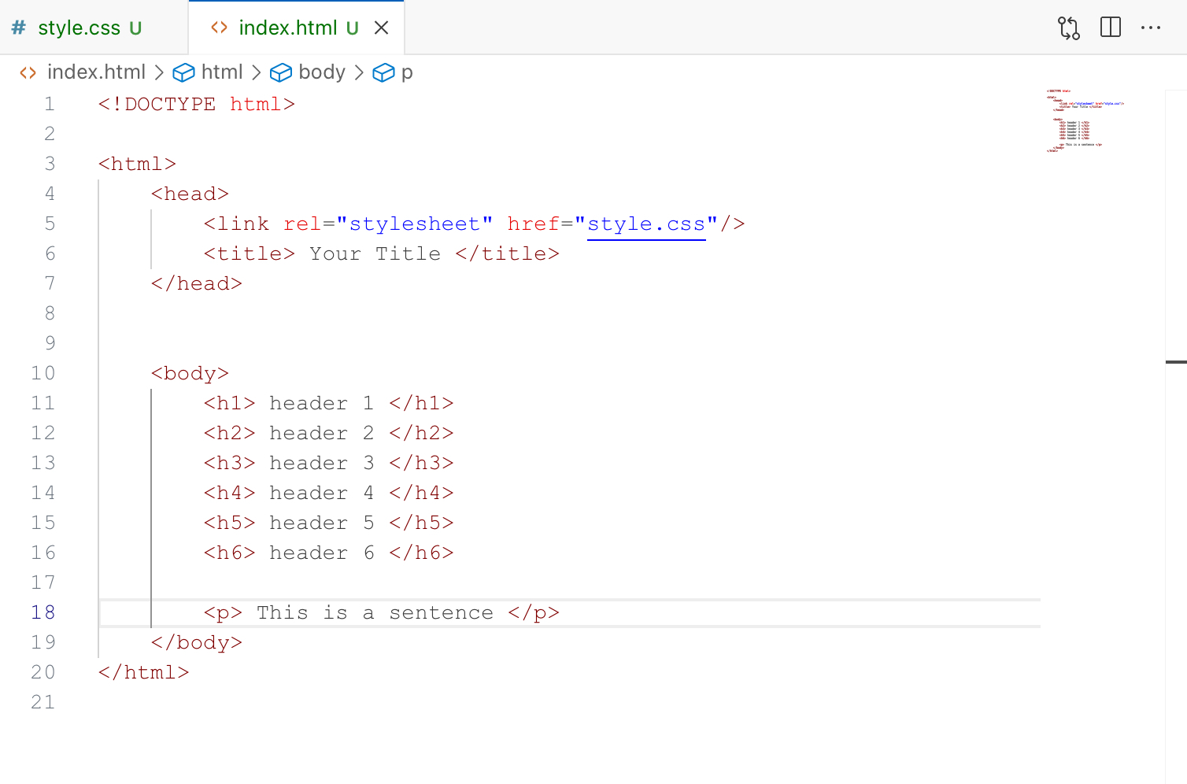
Task: Open the p breadcrumb element list
Action: [407, 72]
